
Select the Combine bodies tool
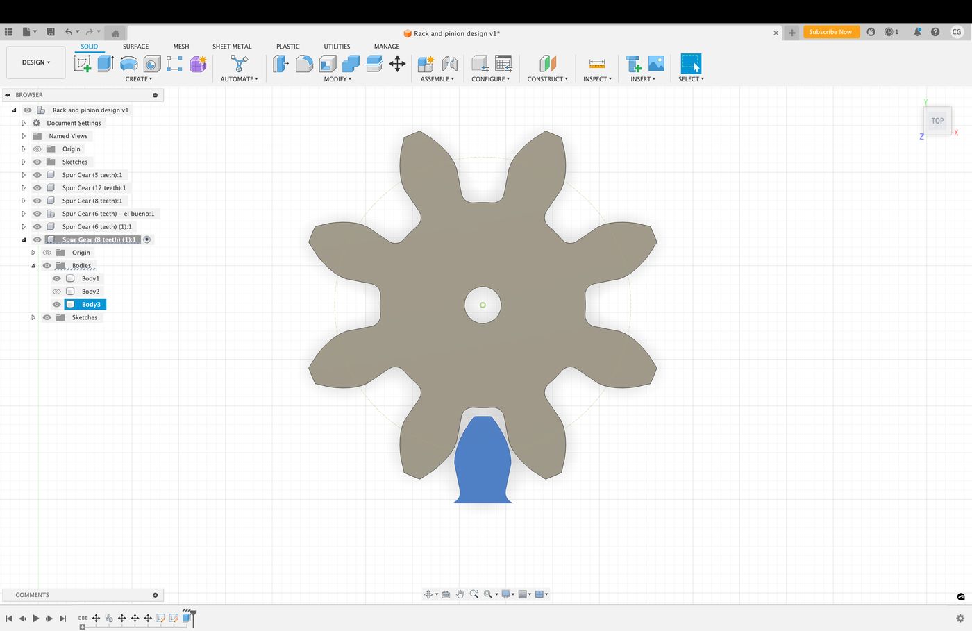point(351,64)
